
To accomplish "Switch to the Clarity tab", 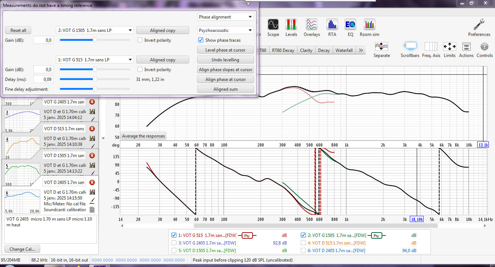I will click(x=306, y=50).
